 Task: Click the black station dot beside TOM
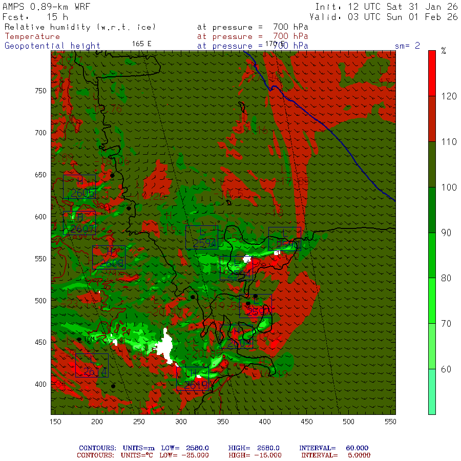point(79,340)
